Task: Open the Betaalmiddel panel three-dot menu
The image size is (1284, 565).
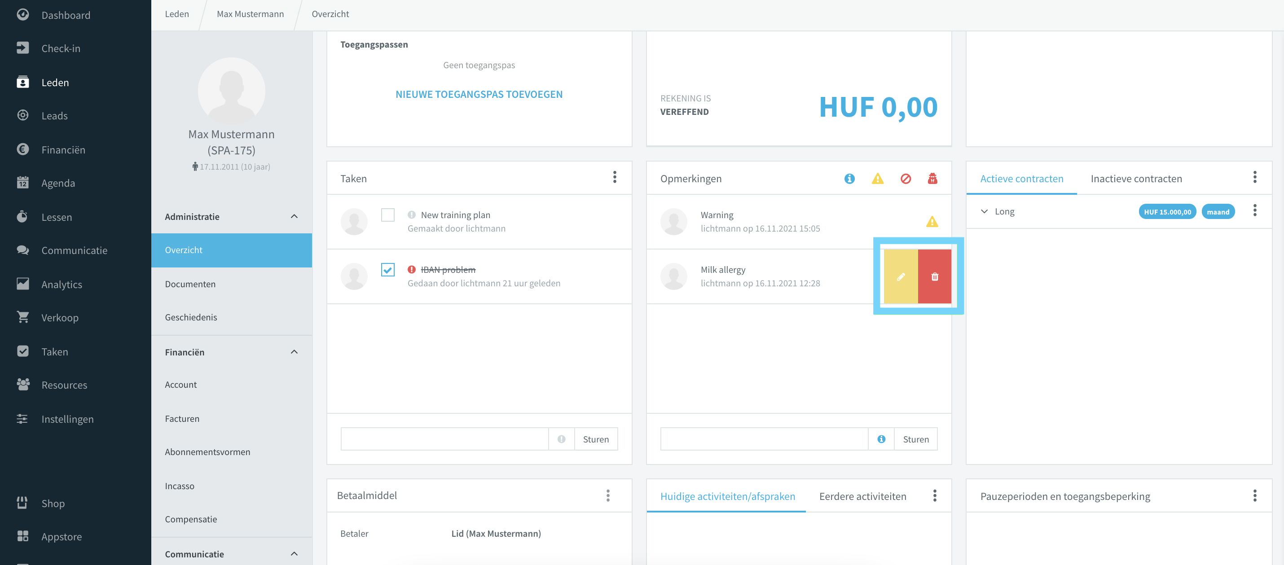Action: coord(607,495)
